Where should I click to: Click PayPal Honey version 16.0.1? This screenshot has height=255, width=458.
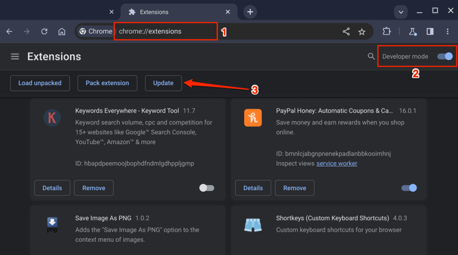tap(407, 110)
